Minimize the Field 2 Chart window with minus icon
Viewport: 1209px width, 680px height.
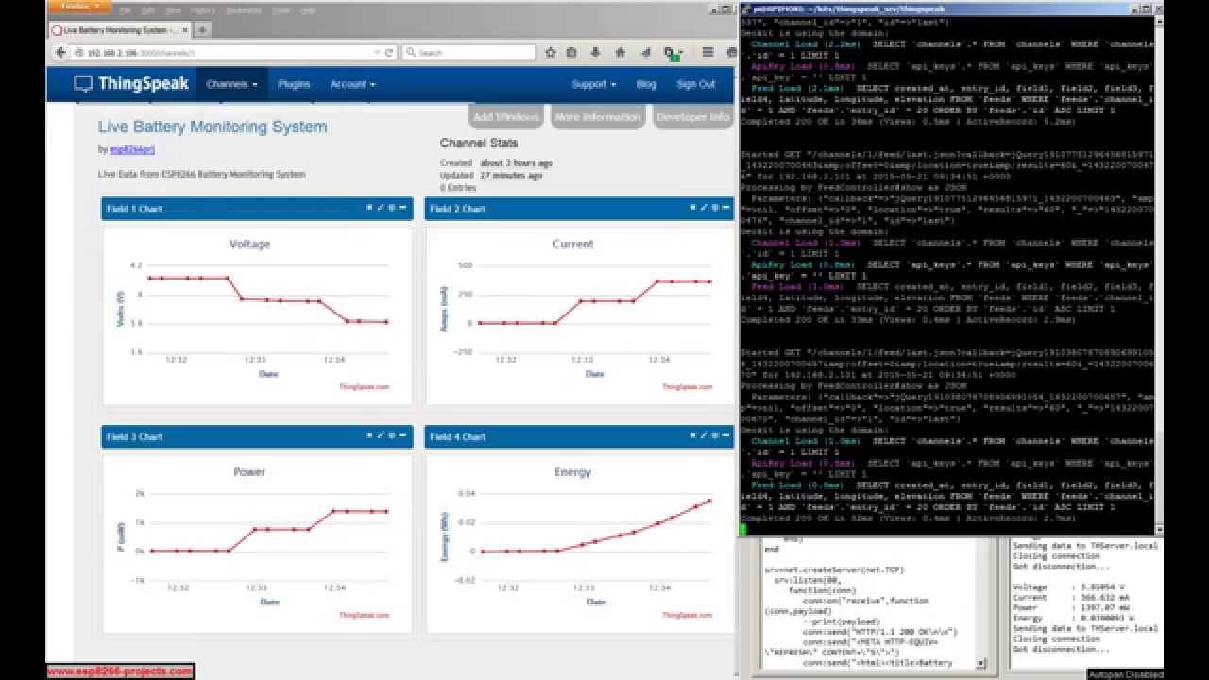(726, 208)
